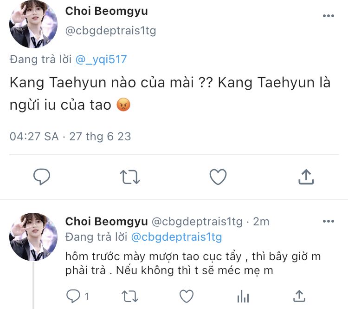Viewport: 348px width, 309px height.
Task: Retweet the main Kang Taehyun tweet
Action: (x=129, y=177)
